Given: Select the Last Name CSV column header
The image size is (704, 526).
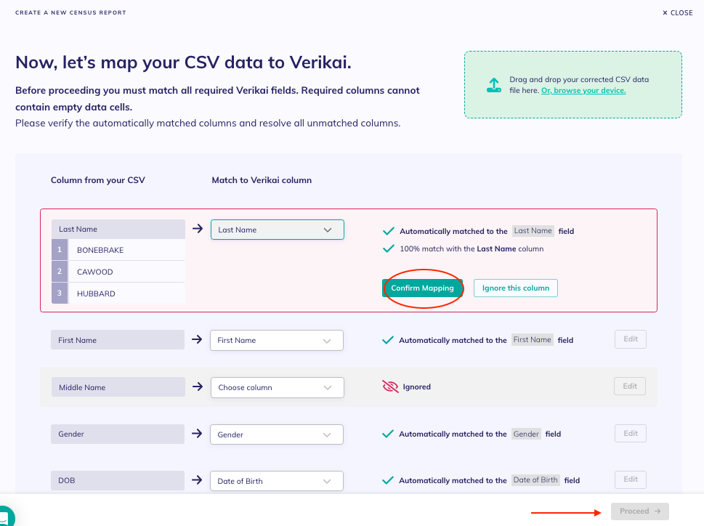Looking at the screenshot, I should (118, 229).
